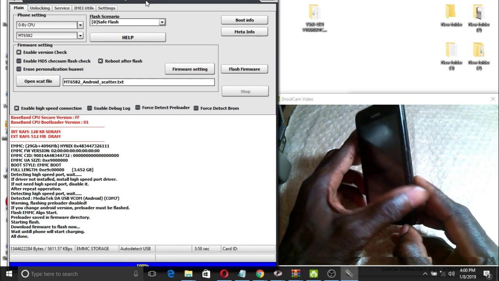Enable Debug Log checkbox
499x281 pixels.
click(x=90, y=108)
